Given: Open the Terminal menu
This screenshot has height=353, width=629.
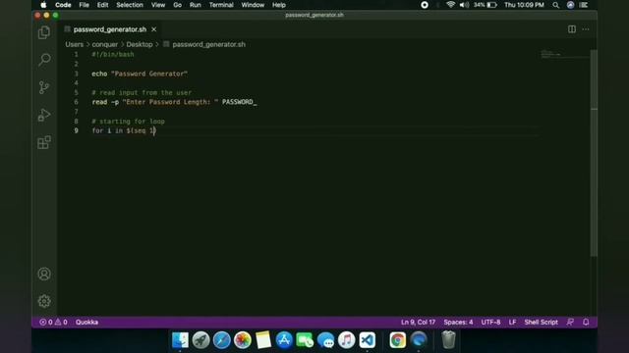Looking at the screenshot, I should pos(221,5).
